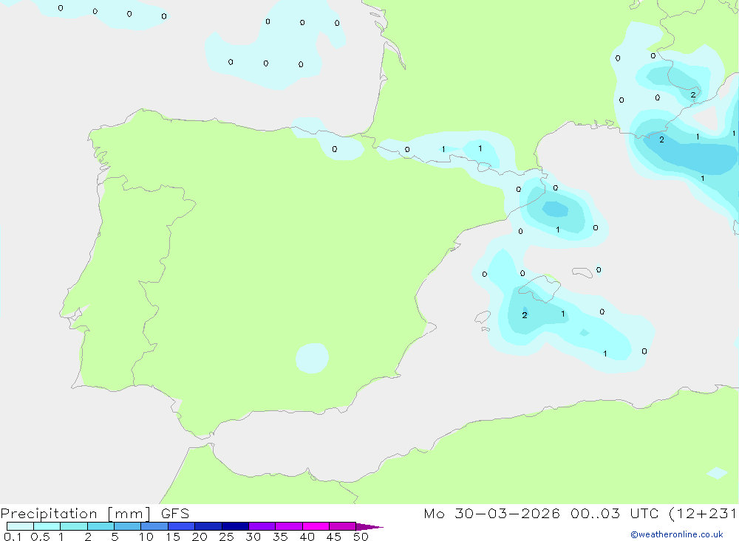Click legend scale label "35"
This screenshot has height=541, width=739.
(280, 537)
